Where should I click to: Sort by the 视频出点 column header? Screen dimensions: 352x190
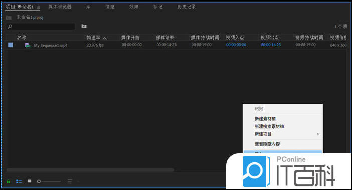coord(270,38)
